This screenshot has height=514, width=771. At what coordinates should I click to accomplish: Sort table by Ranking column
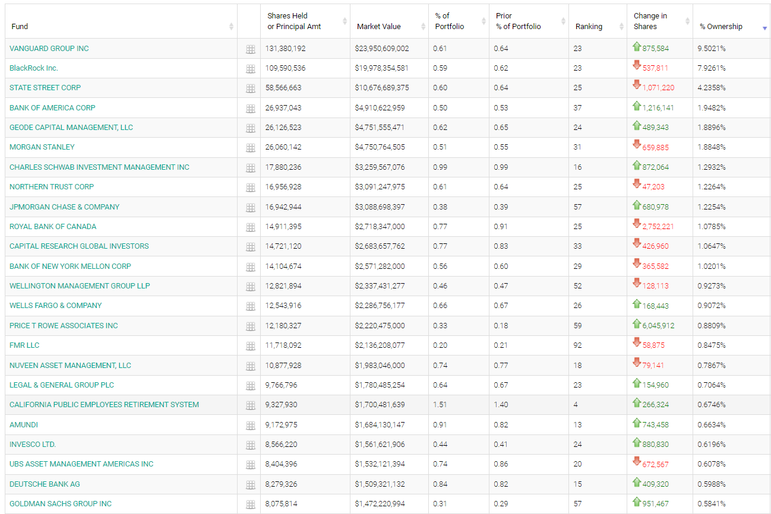click(x=598, y=21)
